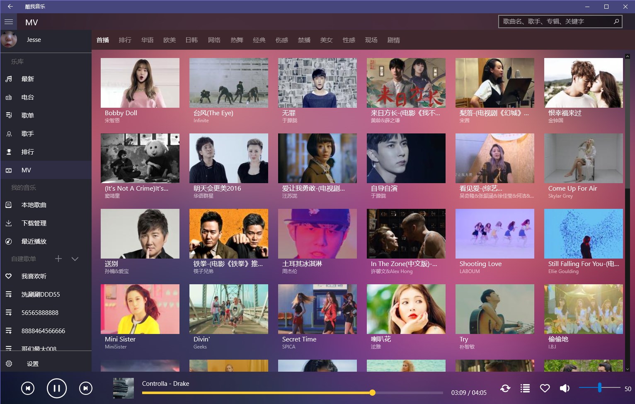Switch to the 欧美 tab

pos(170,40)
